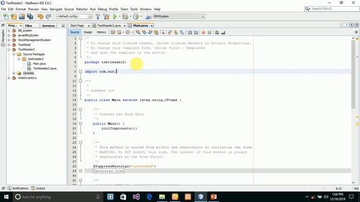Click the Uncomment lines icon
The height and width of the screenshot is (202, 360).
pyautogui.click(x=223, y=33)
